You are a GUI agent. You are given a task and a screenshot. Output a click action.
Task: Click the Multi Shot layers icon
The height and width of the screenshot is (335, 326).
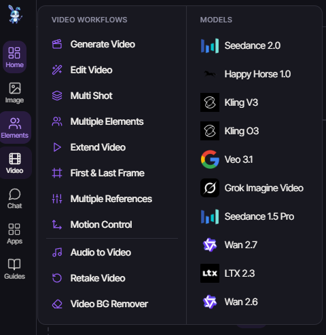pos(57,96)
